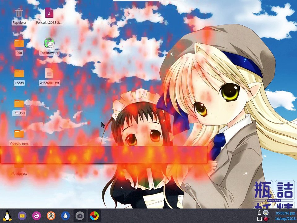Launch the orange concentric-circle app
This screenshot has width=297, height=223.
coord(51,216)
